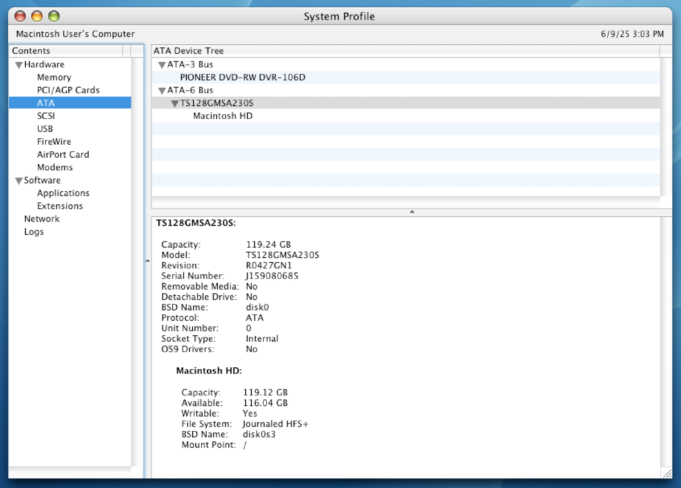
Task: Open Applications under Software
Action: coord(63,193)
